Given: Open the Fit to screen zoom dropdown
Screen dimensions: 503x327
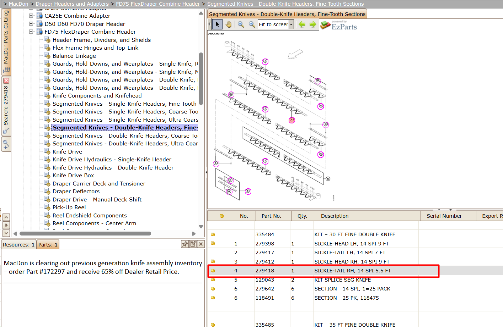Looking at the screenshot, I should pos(291,24).
